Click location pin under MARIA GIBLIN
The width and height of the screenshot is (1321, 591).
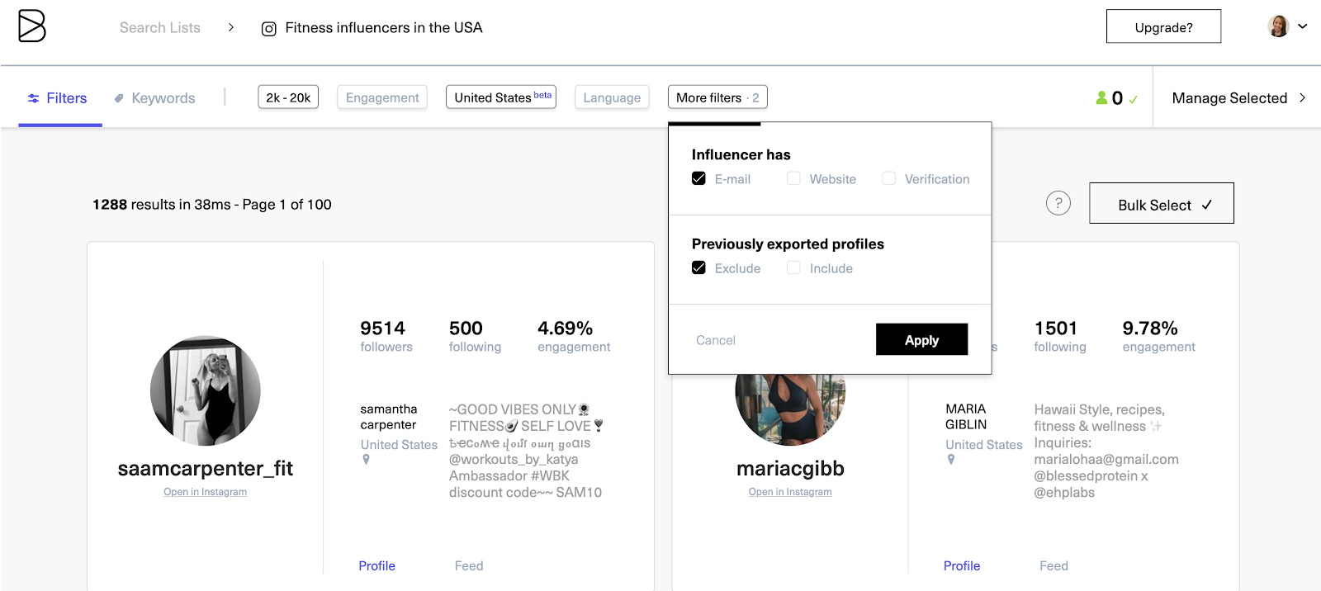coord(951,460)
